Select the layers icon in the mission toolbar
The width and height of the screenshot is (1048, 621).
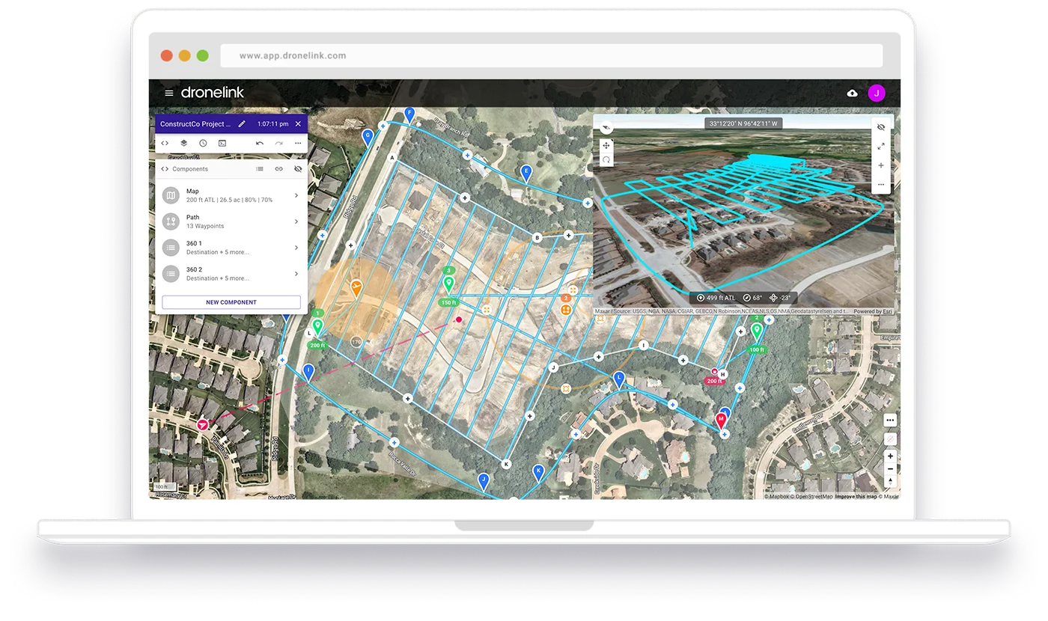184,143
